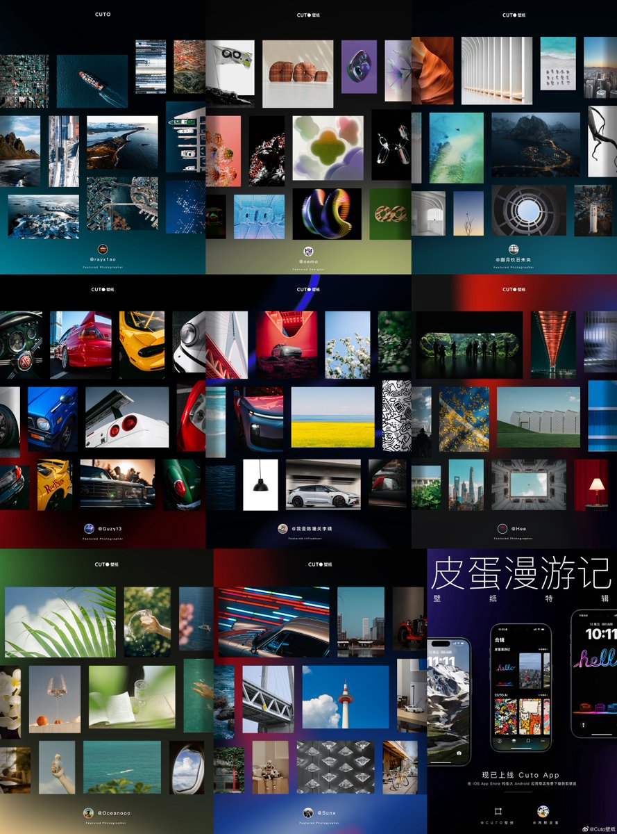Open the orange canyon photo
Screen dimensions: 617x834
432,71
